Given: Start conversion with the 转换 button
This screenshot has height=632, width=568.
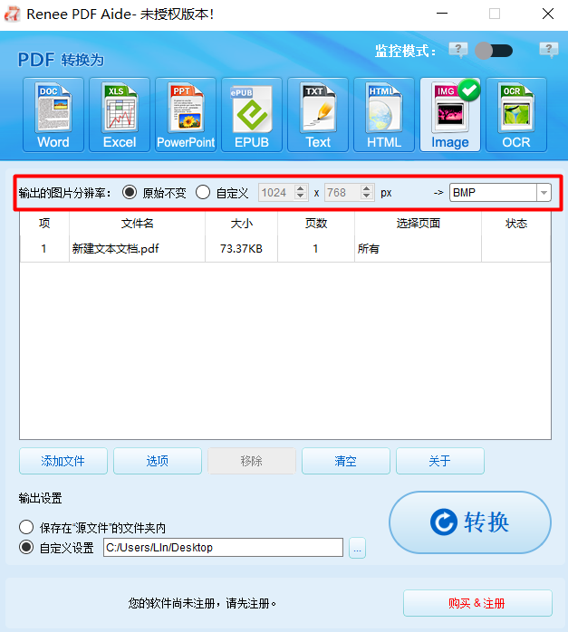Looking at the screenshot, I should click(x=470, y=522).
